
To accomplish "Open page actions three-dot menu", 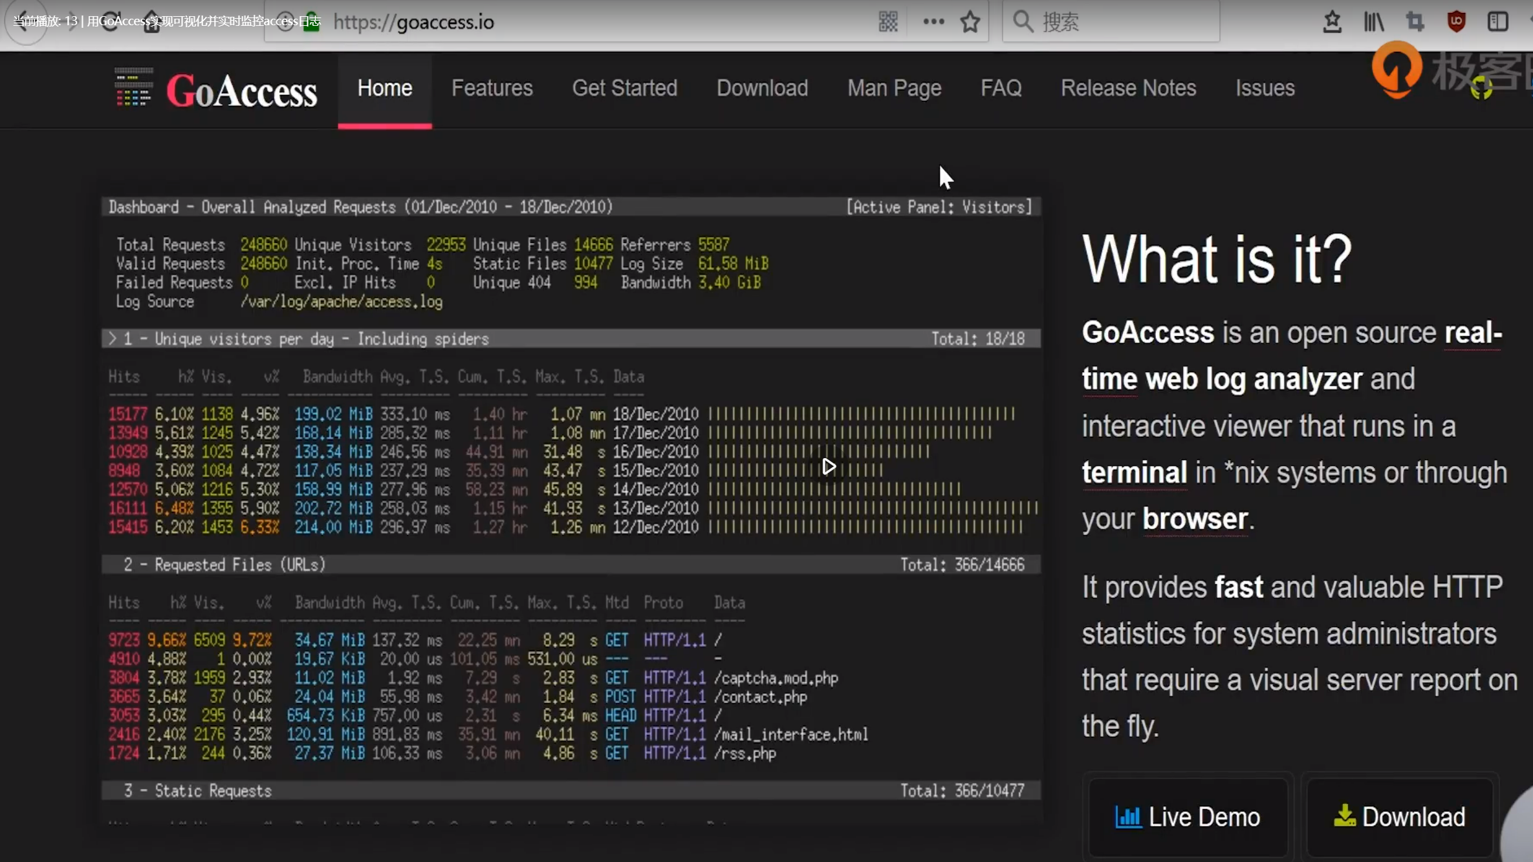I will pos(933,22).
